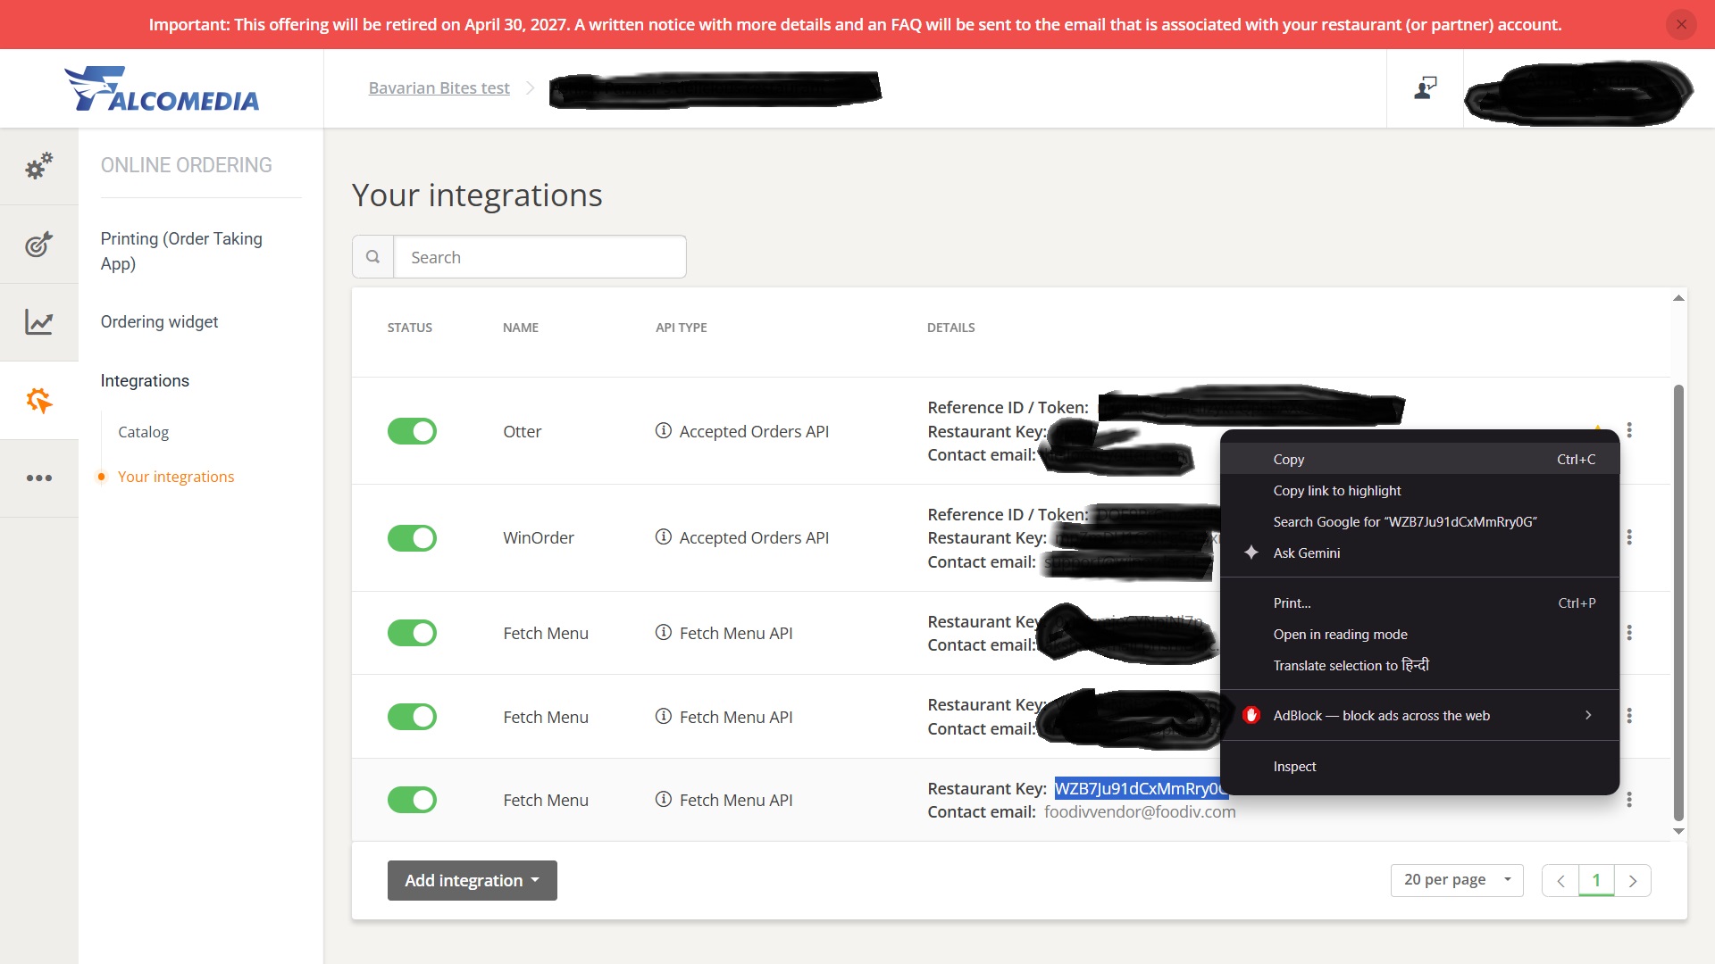Viewport: 1715px width, 964px height.
Task: Open the Bavarian Bites test breadcrumb link
Action: 439,87
